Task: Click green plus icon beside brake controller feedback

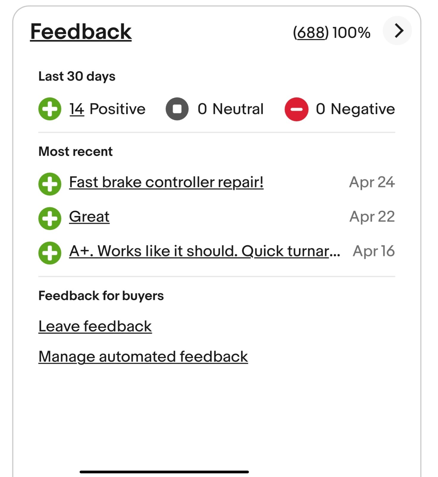Action: click(x=50, y=184)
